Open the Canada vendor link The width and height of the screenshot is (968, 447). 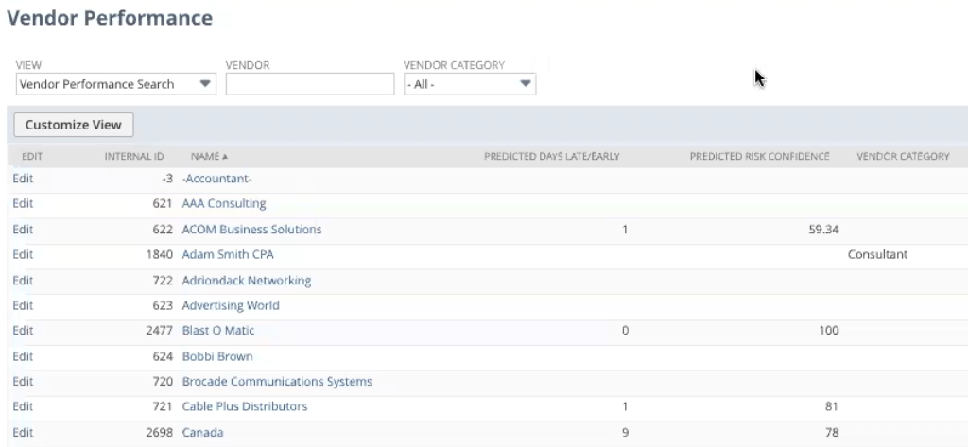tap(202, 432)
